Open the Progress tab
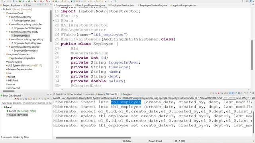The height and width of the screenshot is (143, 255). point(127,94)
